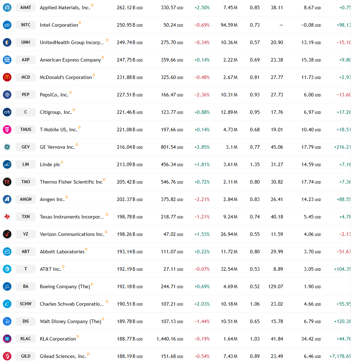
Task: Click the GE Vernova logo icon
Action: pos(7,147)
